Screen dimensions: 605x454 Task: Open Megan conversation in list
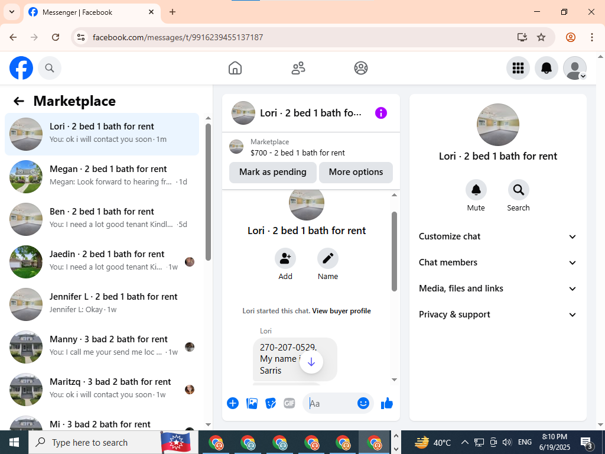102,177
